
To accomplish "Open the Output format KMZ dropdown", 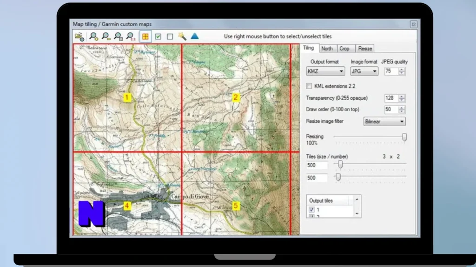I will pos(325,71).
